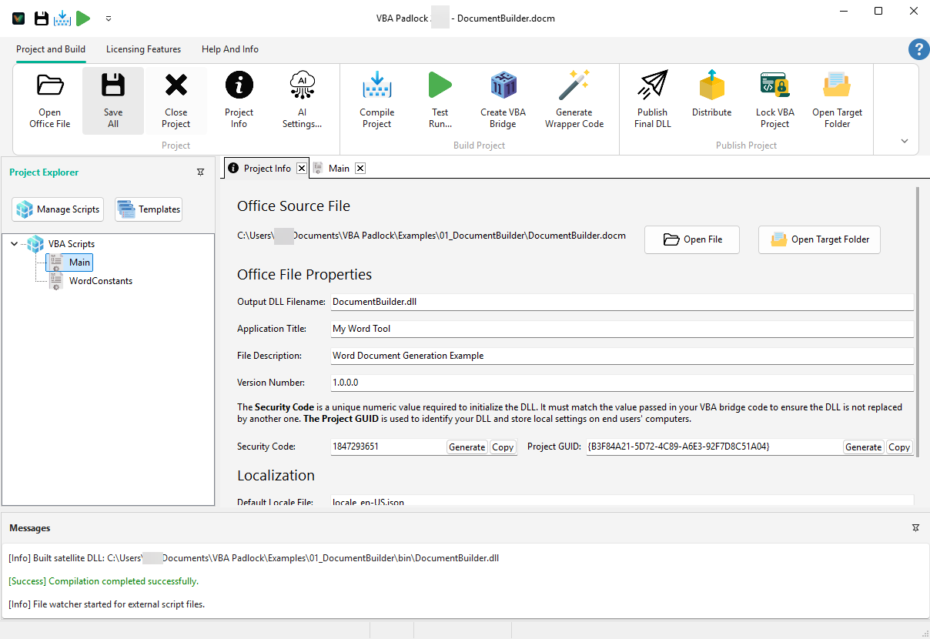Compile the current project
This screenshot has width=930, height=639.
coord(376,99)
